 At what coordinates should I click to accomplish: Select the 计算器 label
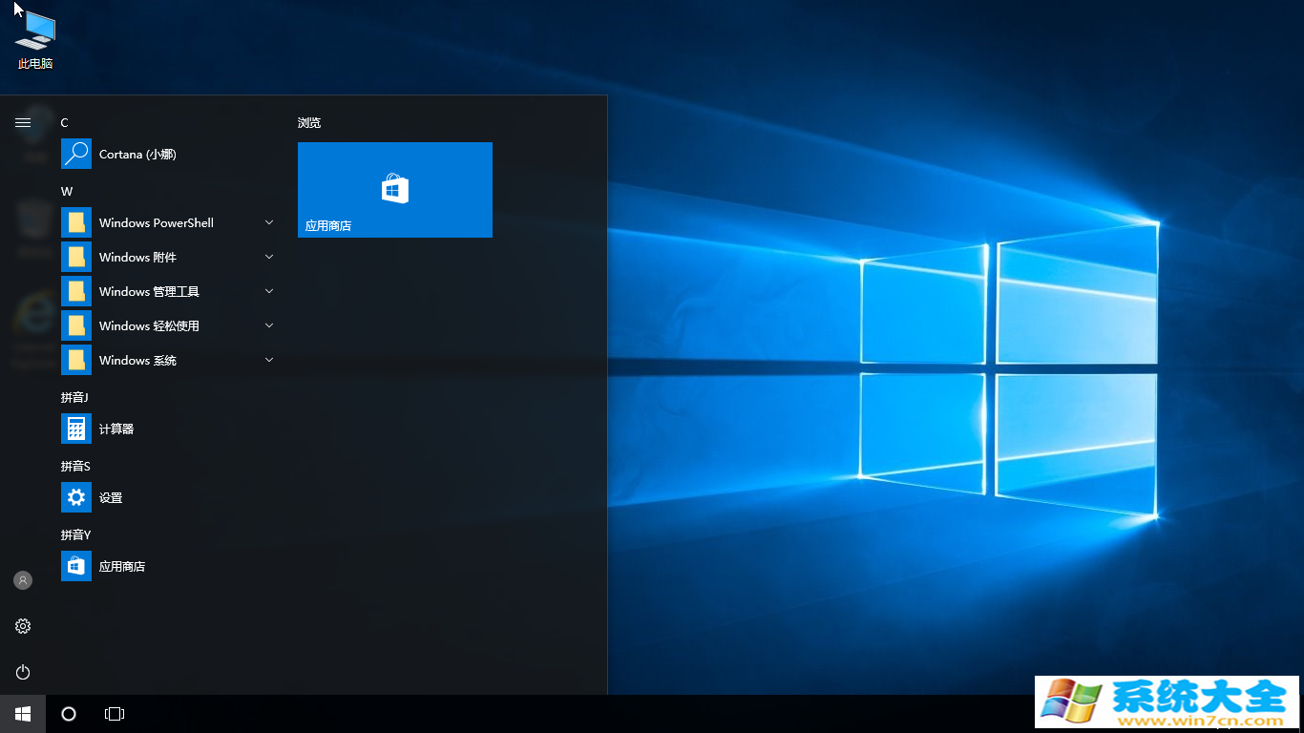click(116, 429)
